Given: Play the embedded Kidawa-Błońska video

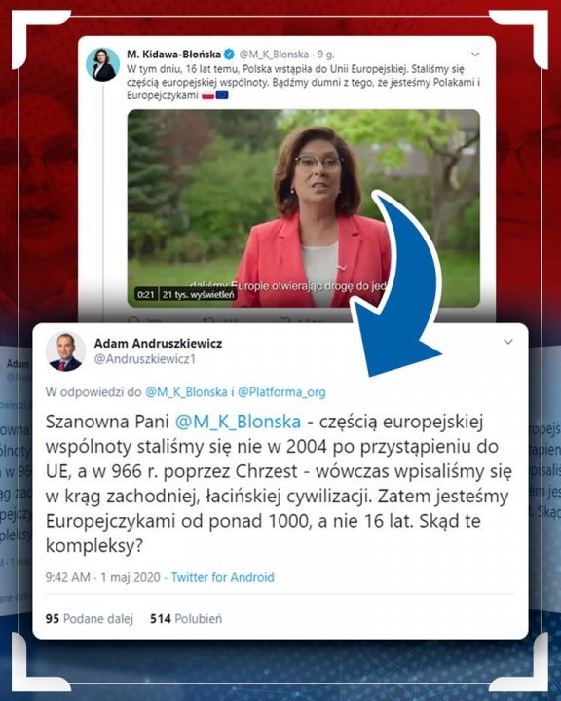Looking at the screenshot, I should [303, 208].
